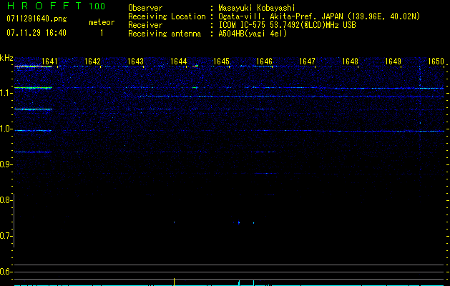Screen dimensions: 450x286
Task: Click the 0.6 frequency axis label
Action: tap(6, 272)
